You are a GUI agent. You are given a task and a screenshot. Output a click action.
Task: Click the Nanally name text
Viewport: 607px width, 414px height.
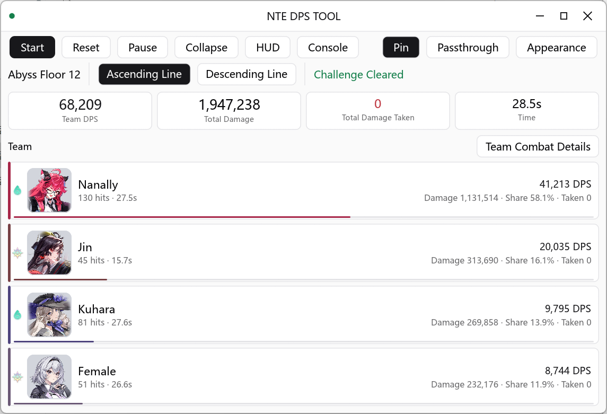point(98,184)
